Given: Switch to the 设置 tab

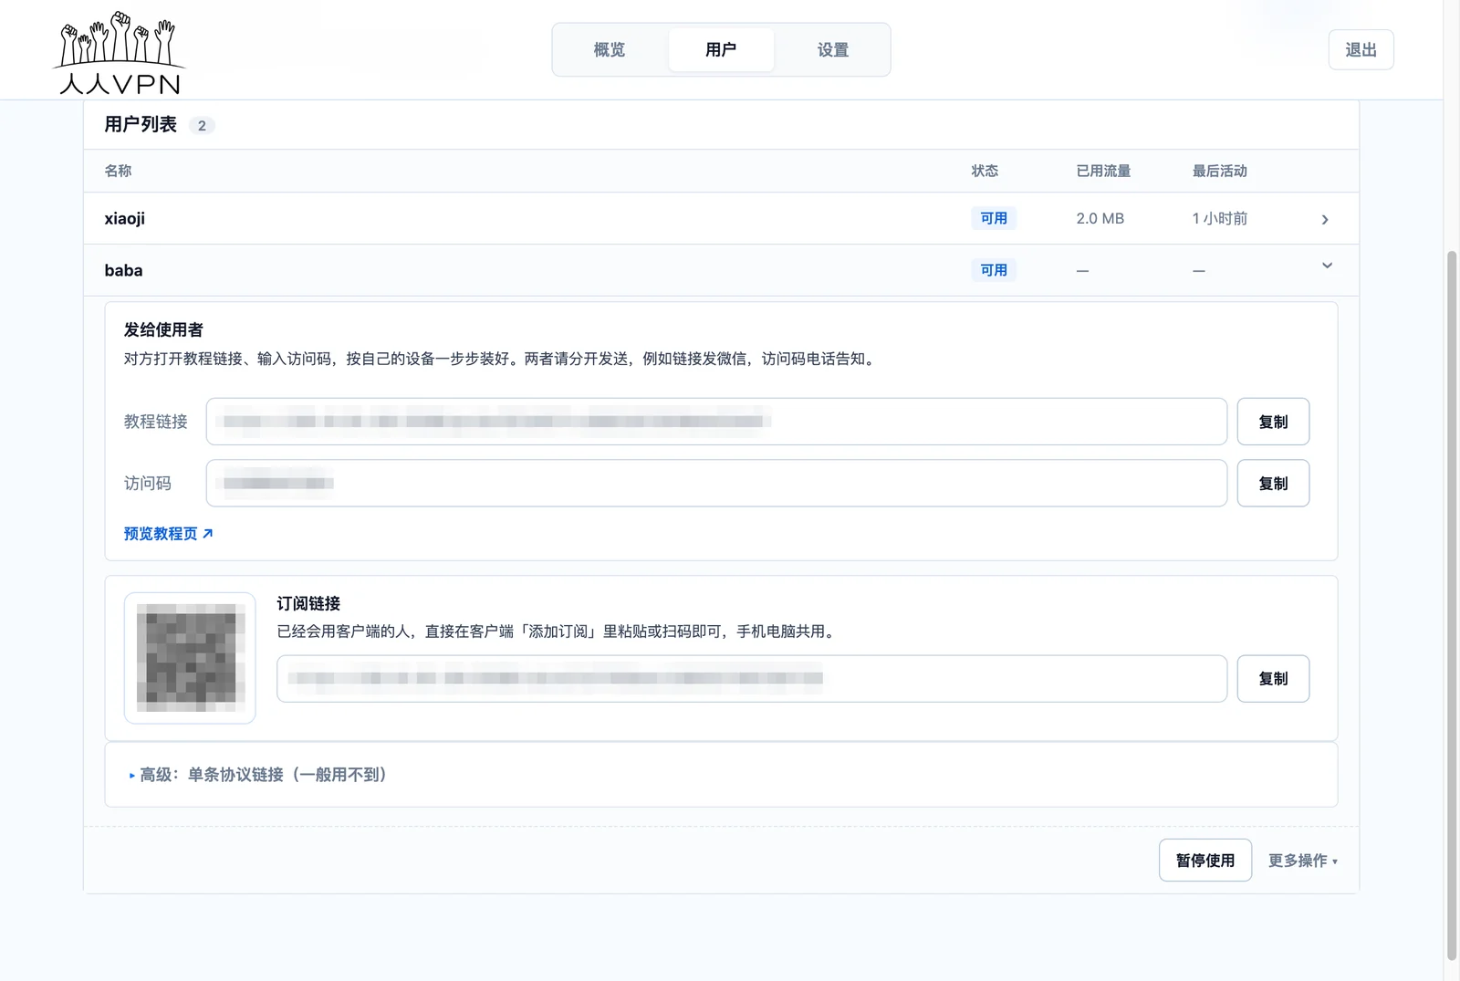Looking at the screenshot, I should (x=833, y=49).
